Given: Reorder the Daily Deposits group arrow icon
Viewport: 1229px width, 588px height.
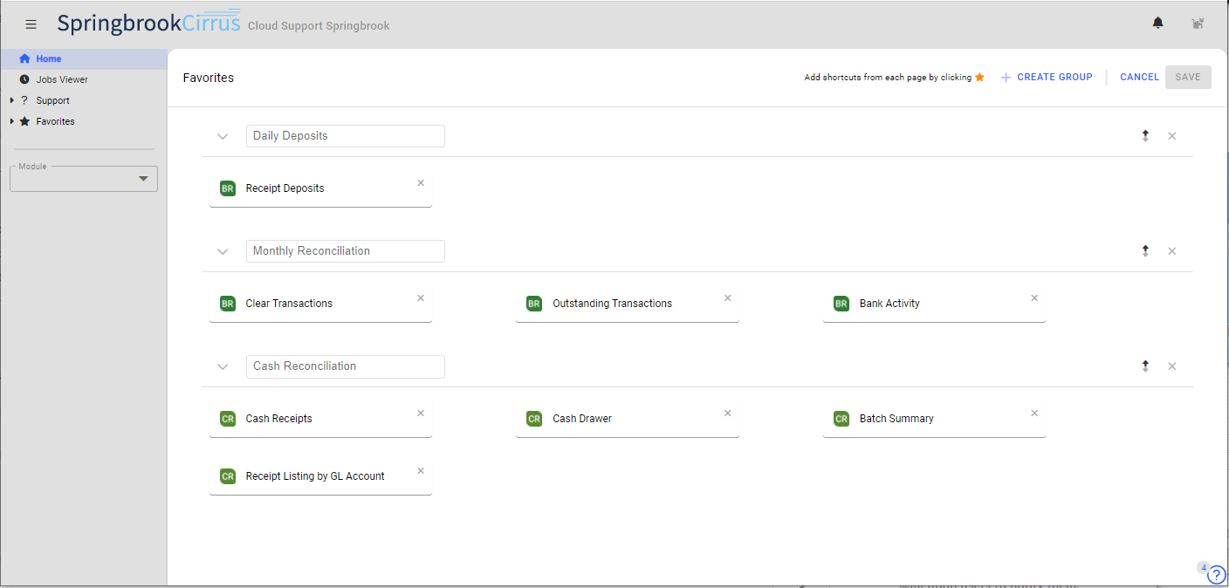Looking at the screenshot, I should [1145, 136].
